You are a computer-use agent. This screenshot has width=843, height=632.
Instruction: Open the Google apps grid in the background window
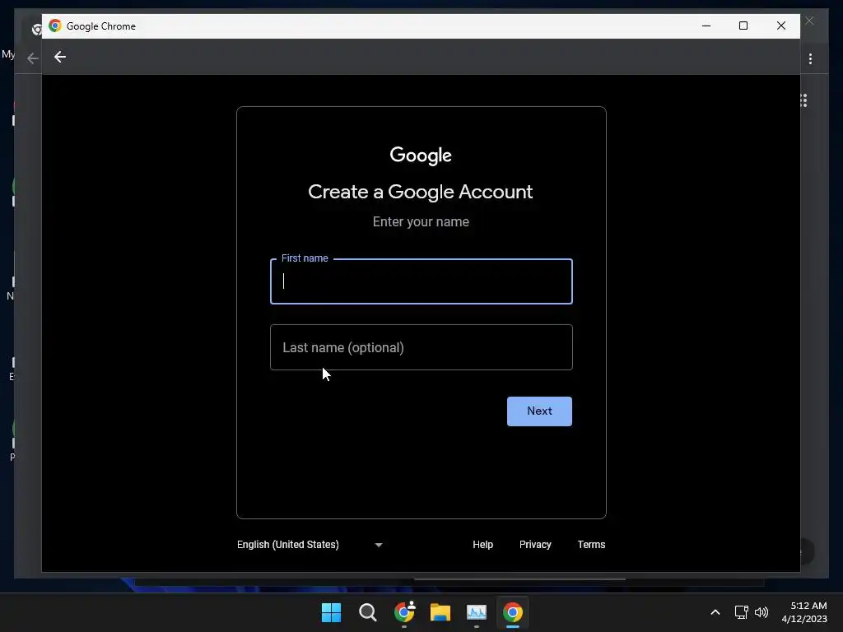[x=803, y=100]
